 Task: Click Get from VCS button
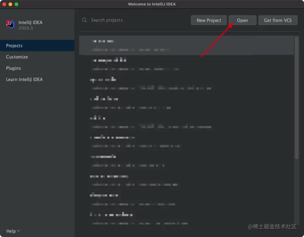pyautogui.click(x=278, y=20)
